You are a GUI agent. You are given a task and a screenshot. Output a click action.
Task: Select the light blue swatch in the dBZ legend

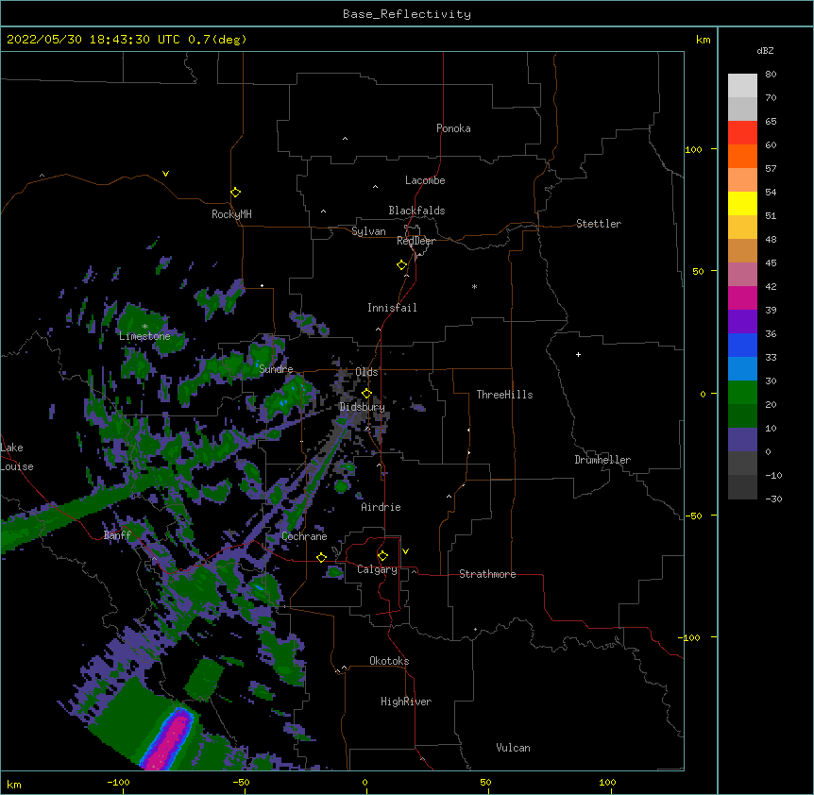point(742,368)
